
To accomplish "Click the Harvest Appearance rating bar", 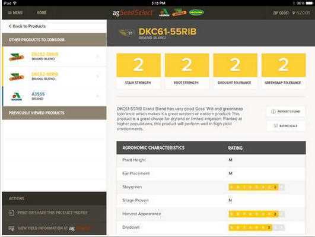I will coord(256,214).
